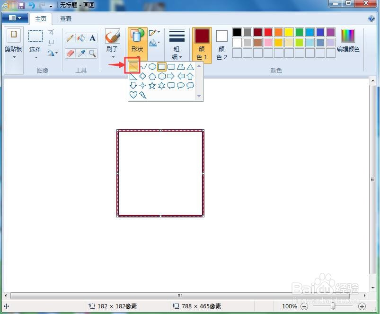The height and width of the screenshot is (314, 380).
Task: Click the Paste clipboard button
Action: tap(14, 36)
